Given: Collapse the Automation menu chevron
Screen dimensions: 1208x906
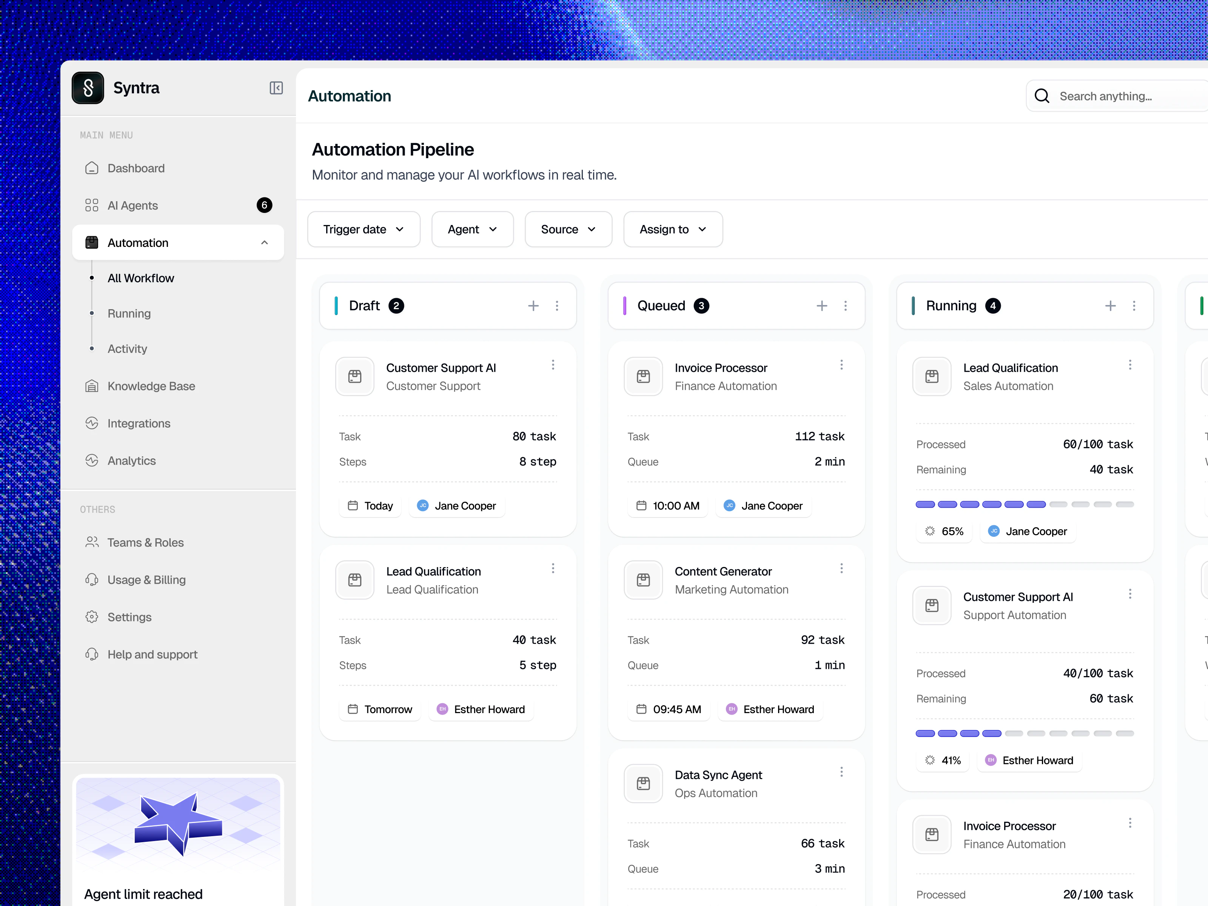Looking at the screenshot, I should 265,242.
